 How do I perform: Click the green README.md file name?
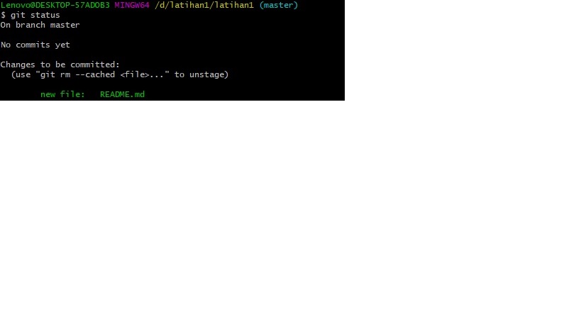122,95
